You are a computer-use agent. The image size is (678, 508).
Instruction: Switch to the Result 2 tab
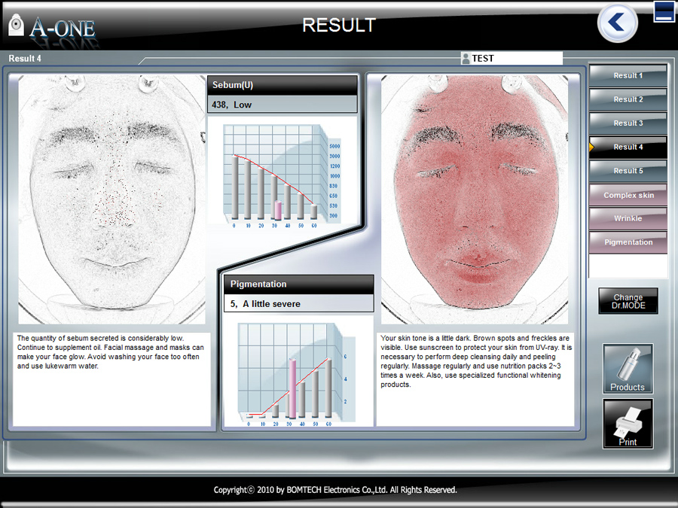pyautogui.click(x=628, y=99)
